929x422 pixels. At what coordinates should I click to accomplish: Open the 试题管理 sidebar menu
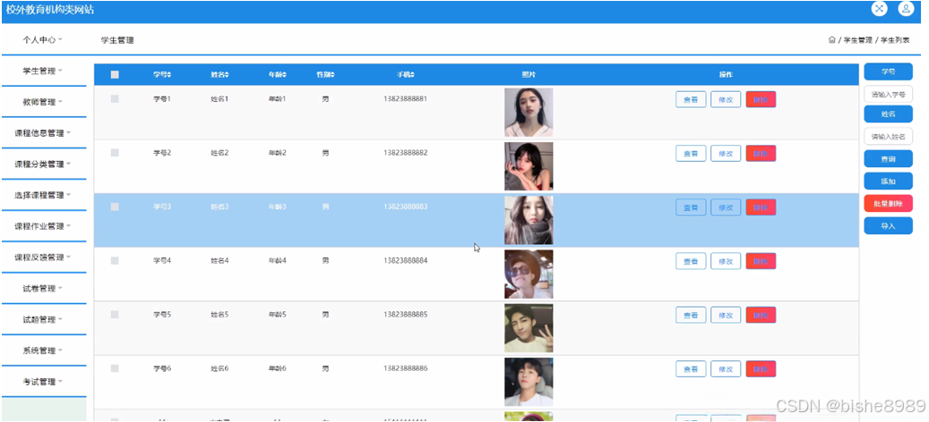click(44, 320)
